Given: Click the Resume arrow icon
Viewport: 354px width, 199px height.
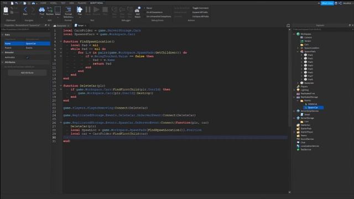Looking at the screenshot, I should [96, 10].
